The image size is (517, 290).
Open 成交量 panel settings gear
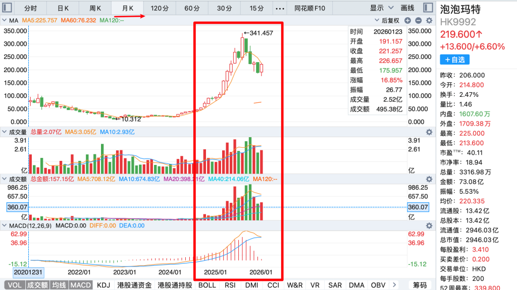coord(429,132)
